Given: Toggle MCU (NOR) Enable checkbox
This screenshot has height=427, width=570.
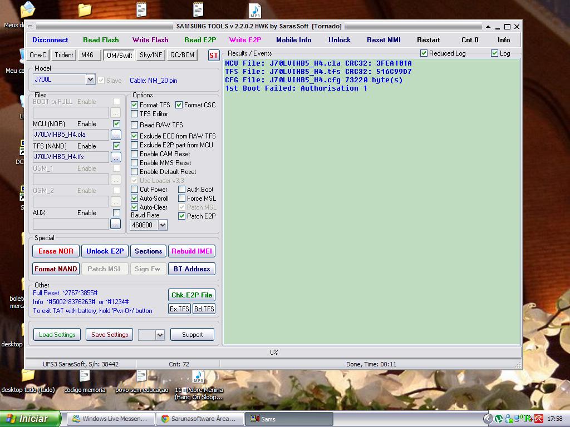Looking at the screenshot, I should 116,124.
